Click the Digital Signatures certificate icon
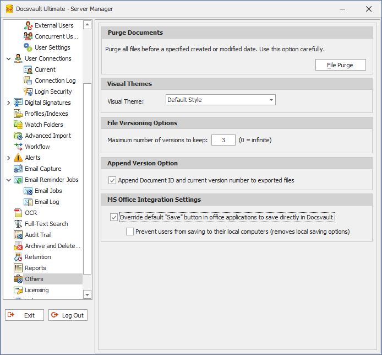382x355 pixels. pos(18,103)
